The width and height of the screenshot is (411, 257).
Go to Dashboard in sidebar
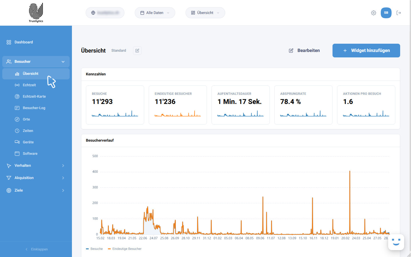tap(36, 42)
